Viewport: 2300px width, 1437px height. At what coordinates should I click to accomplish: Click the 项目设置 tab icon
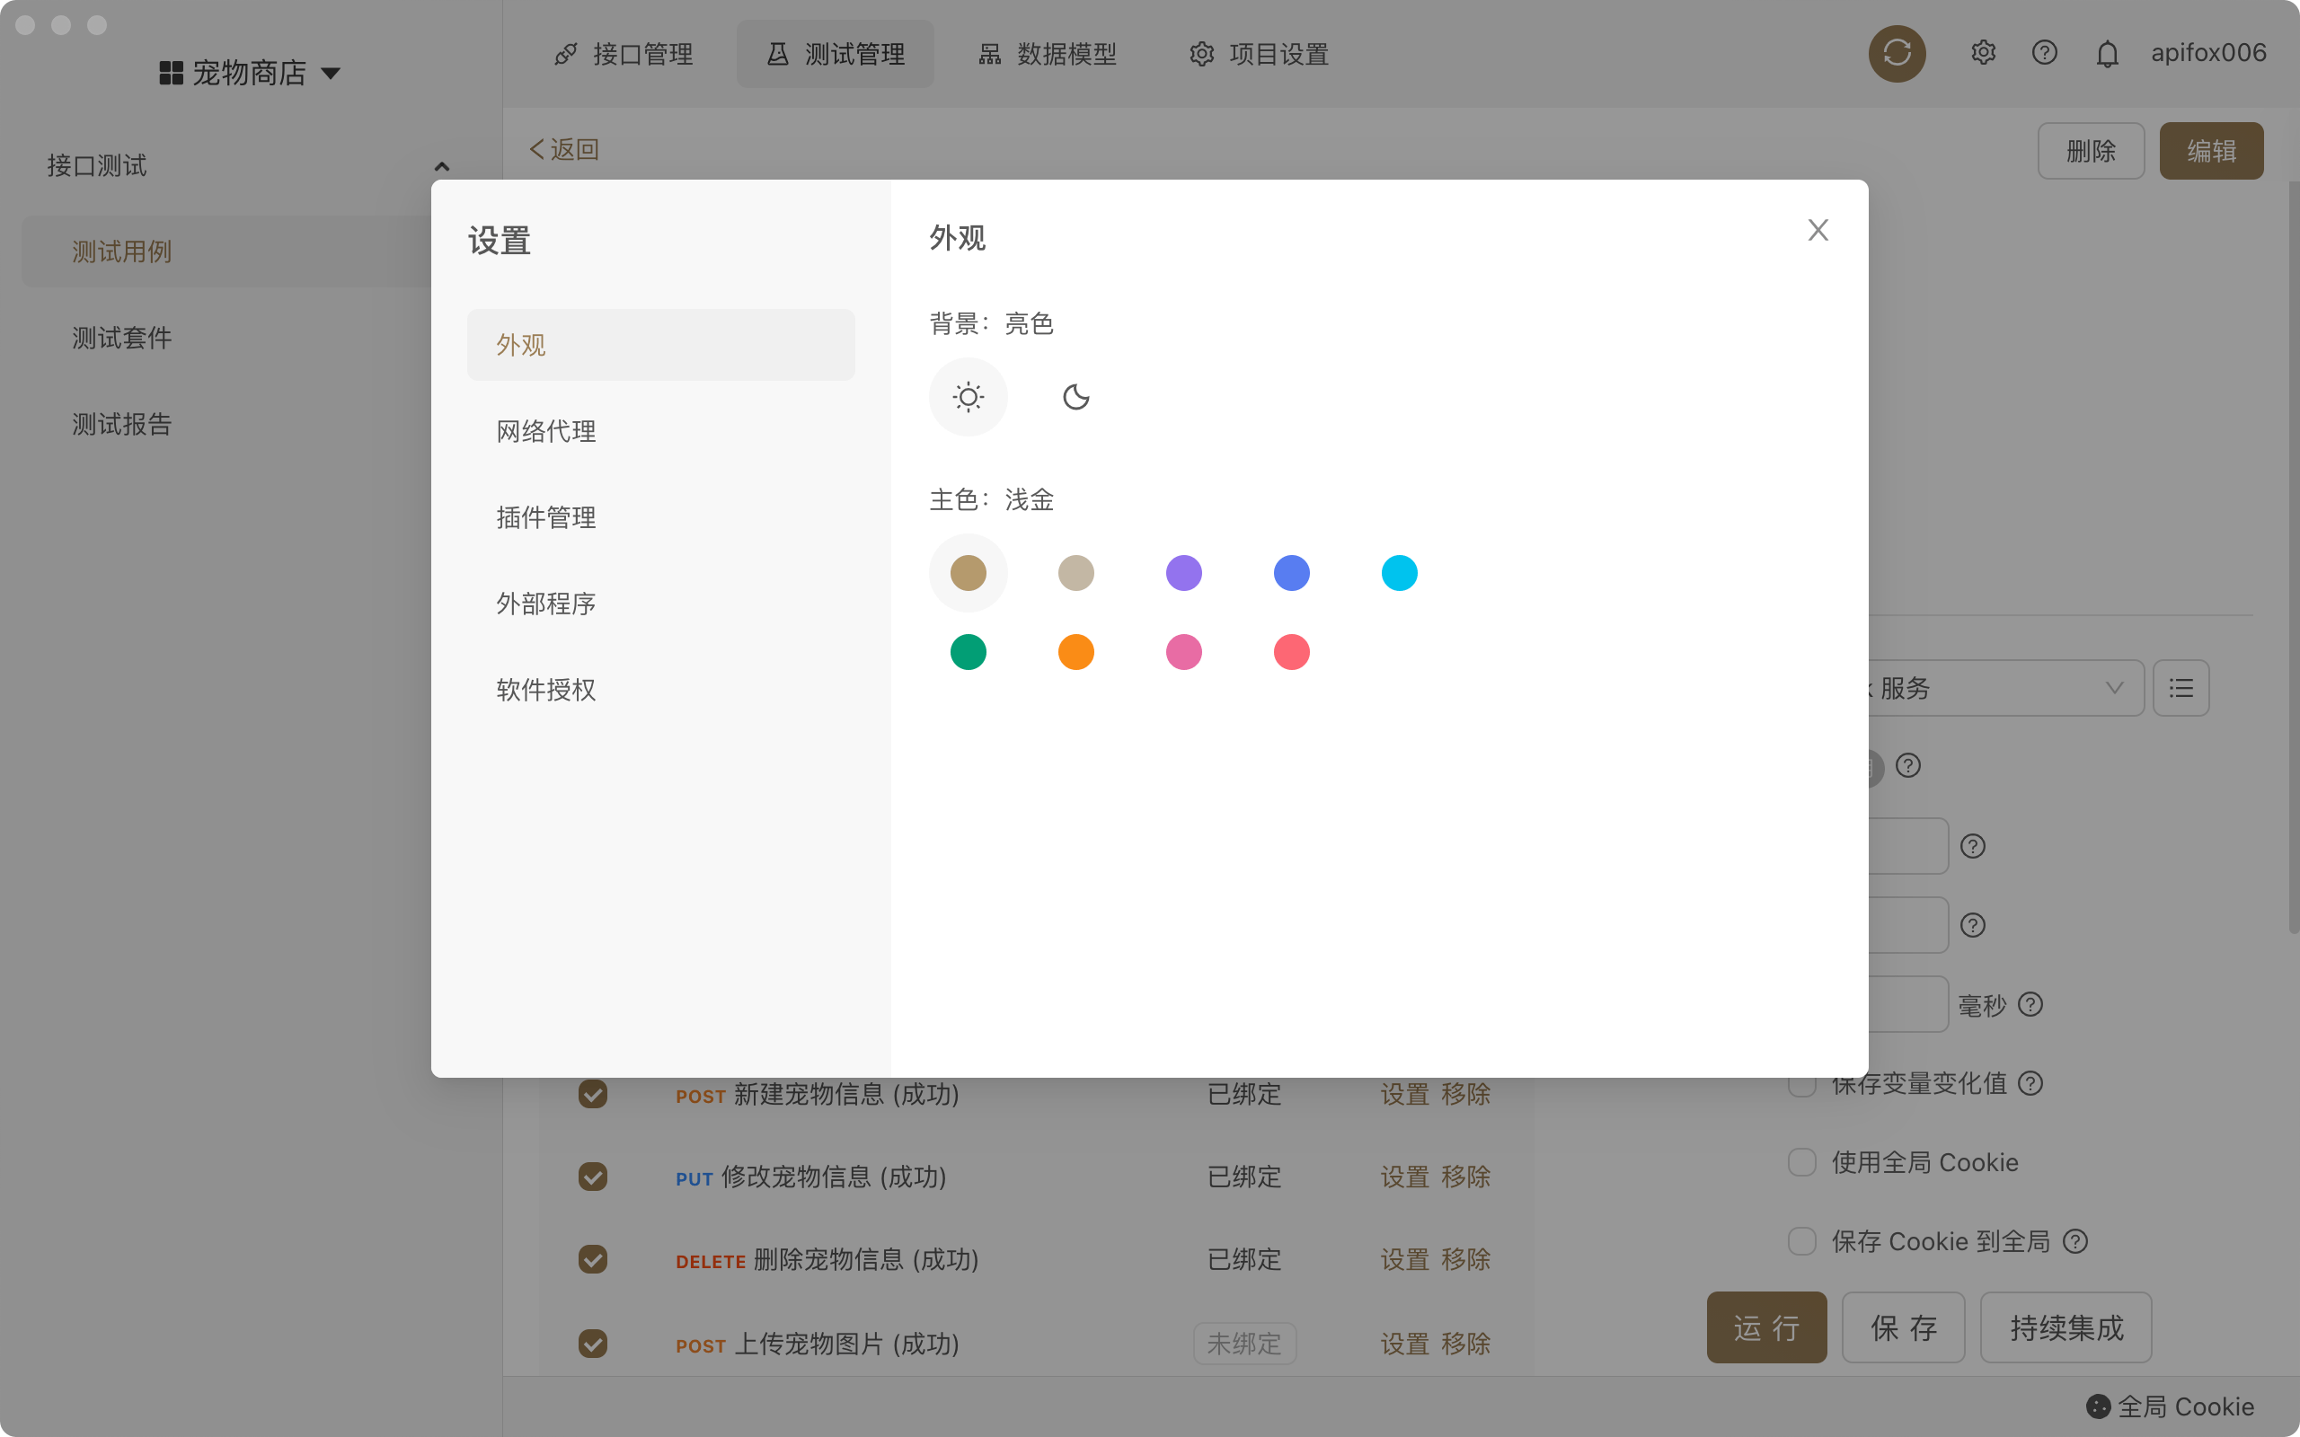(x=1202, y=53)
